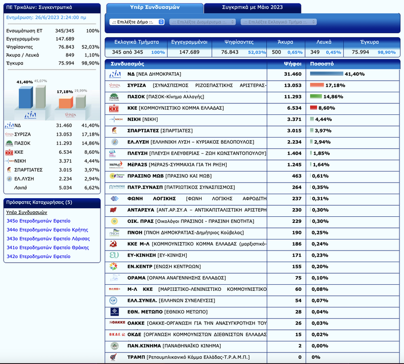
Task: Click the ΠΑΤΡ.ΣΥΝΑΣΠ party logo
Action: click(117, 187)
